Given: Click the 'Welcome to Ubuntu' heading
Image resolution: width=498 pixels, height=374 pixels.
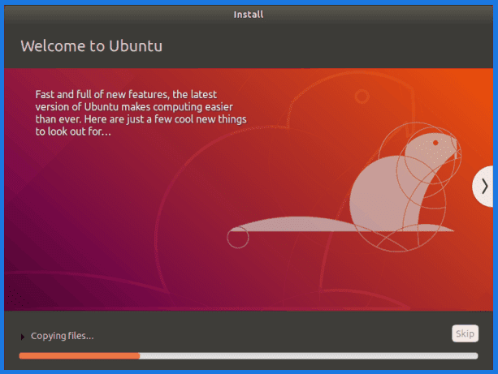Looking at the screenshot, I should (92, 46).
